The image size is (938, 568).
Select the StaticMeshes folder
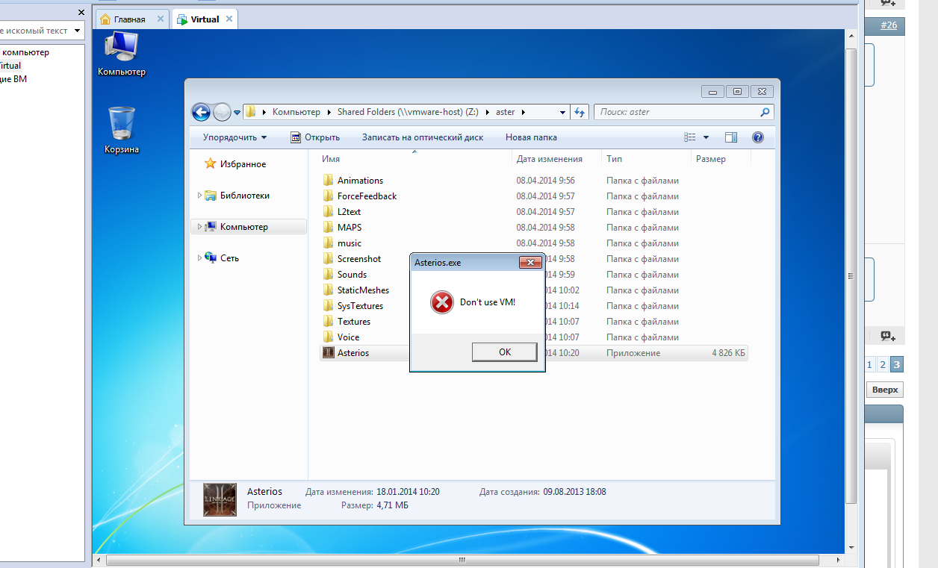click(363, 290)
